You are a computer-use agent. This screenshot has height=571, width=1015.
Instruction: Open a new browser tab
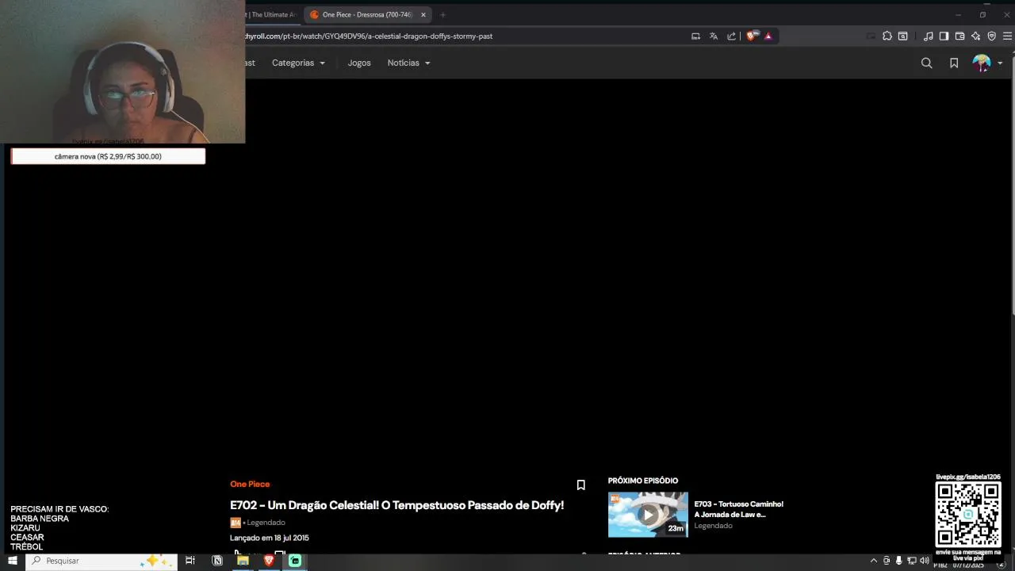[x=442, y=14]
